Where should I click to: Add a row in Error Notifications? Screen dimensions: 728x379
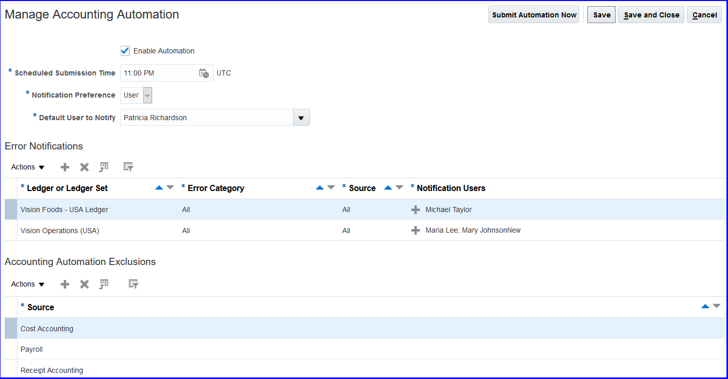point(65,167)
